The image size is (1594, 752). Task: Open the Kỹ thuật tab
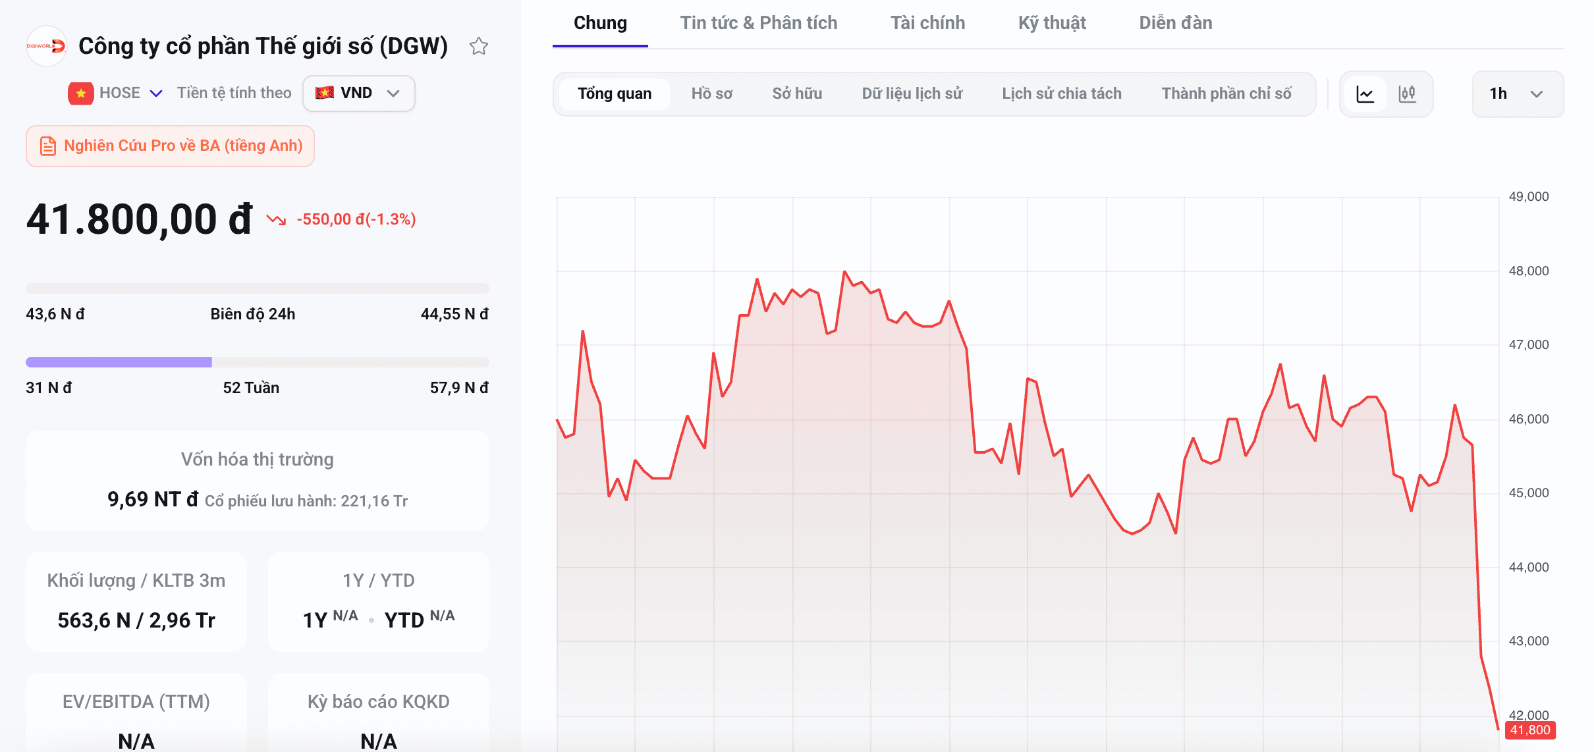[x=1052, y=23]
